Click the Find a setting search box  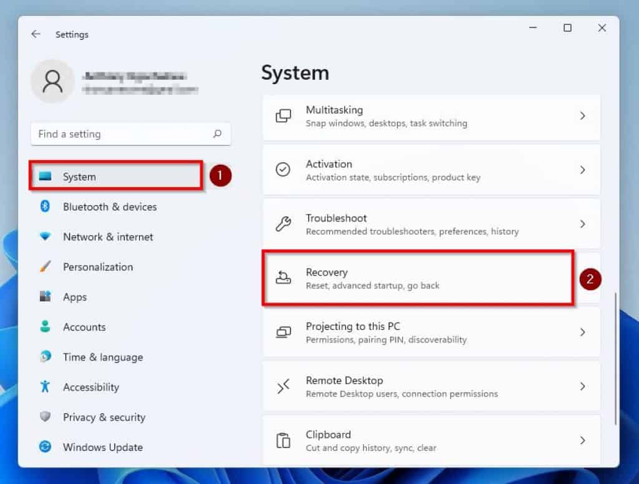click(130, 134)
